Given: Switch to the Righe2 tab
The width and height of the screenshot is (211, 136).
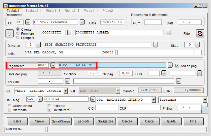Looking at the screenshot, I should pyautogui.click(x=70, y=11).
